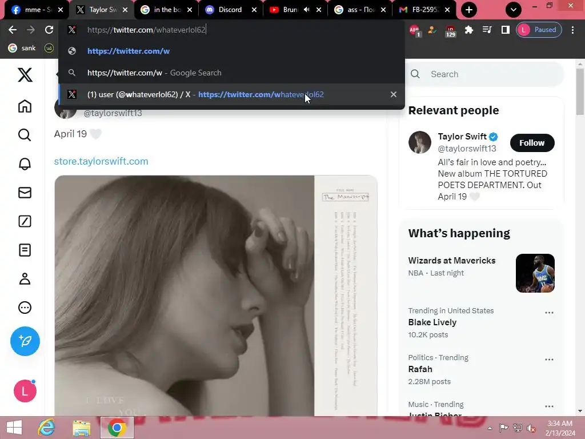Open More circle icon in sidebar

25,308
